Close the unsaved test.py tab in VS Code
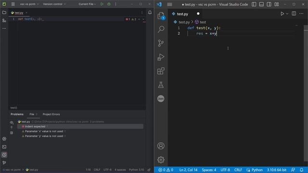Screen dimensions: 308x173 click(x=198, y=13)
